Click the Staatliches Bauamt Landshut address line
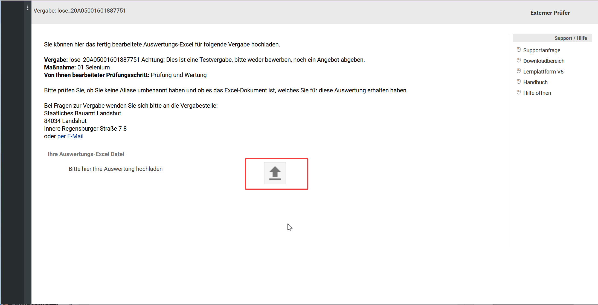This screenshot has width=598, height=305. [x=82, y=113]
